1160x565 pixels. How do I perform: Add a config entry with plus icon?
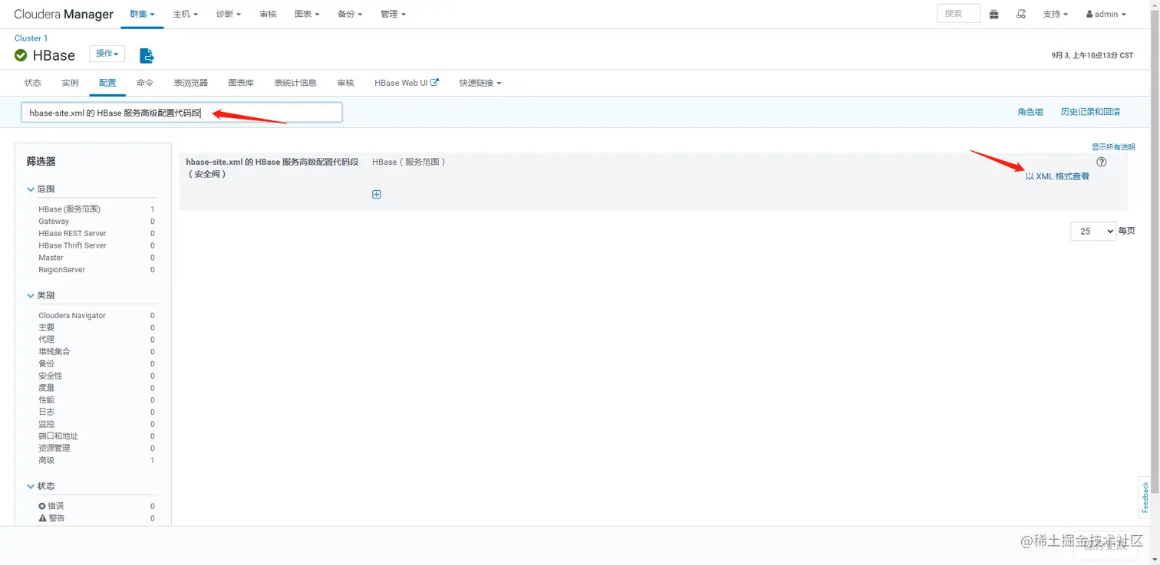click(x=377, y=194)
